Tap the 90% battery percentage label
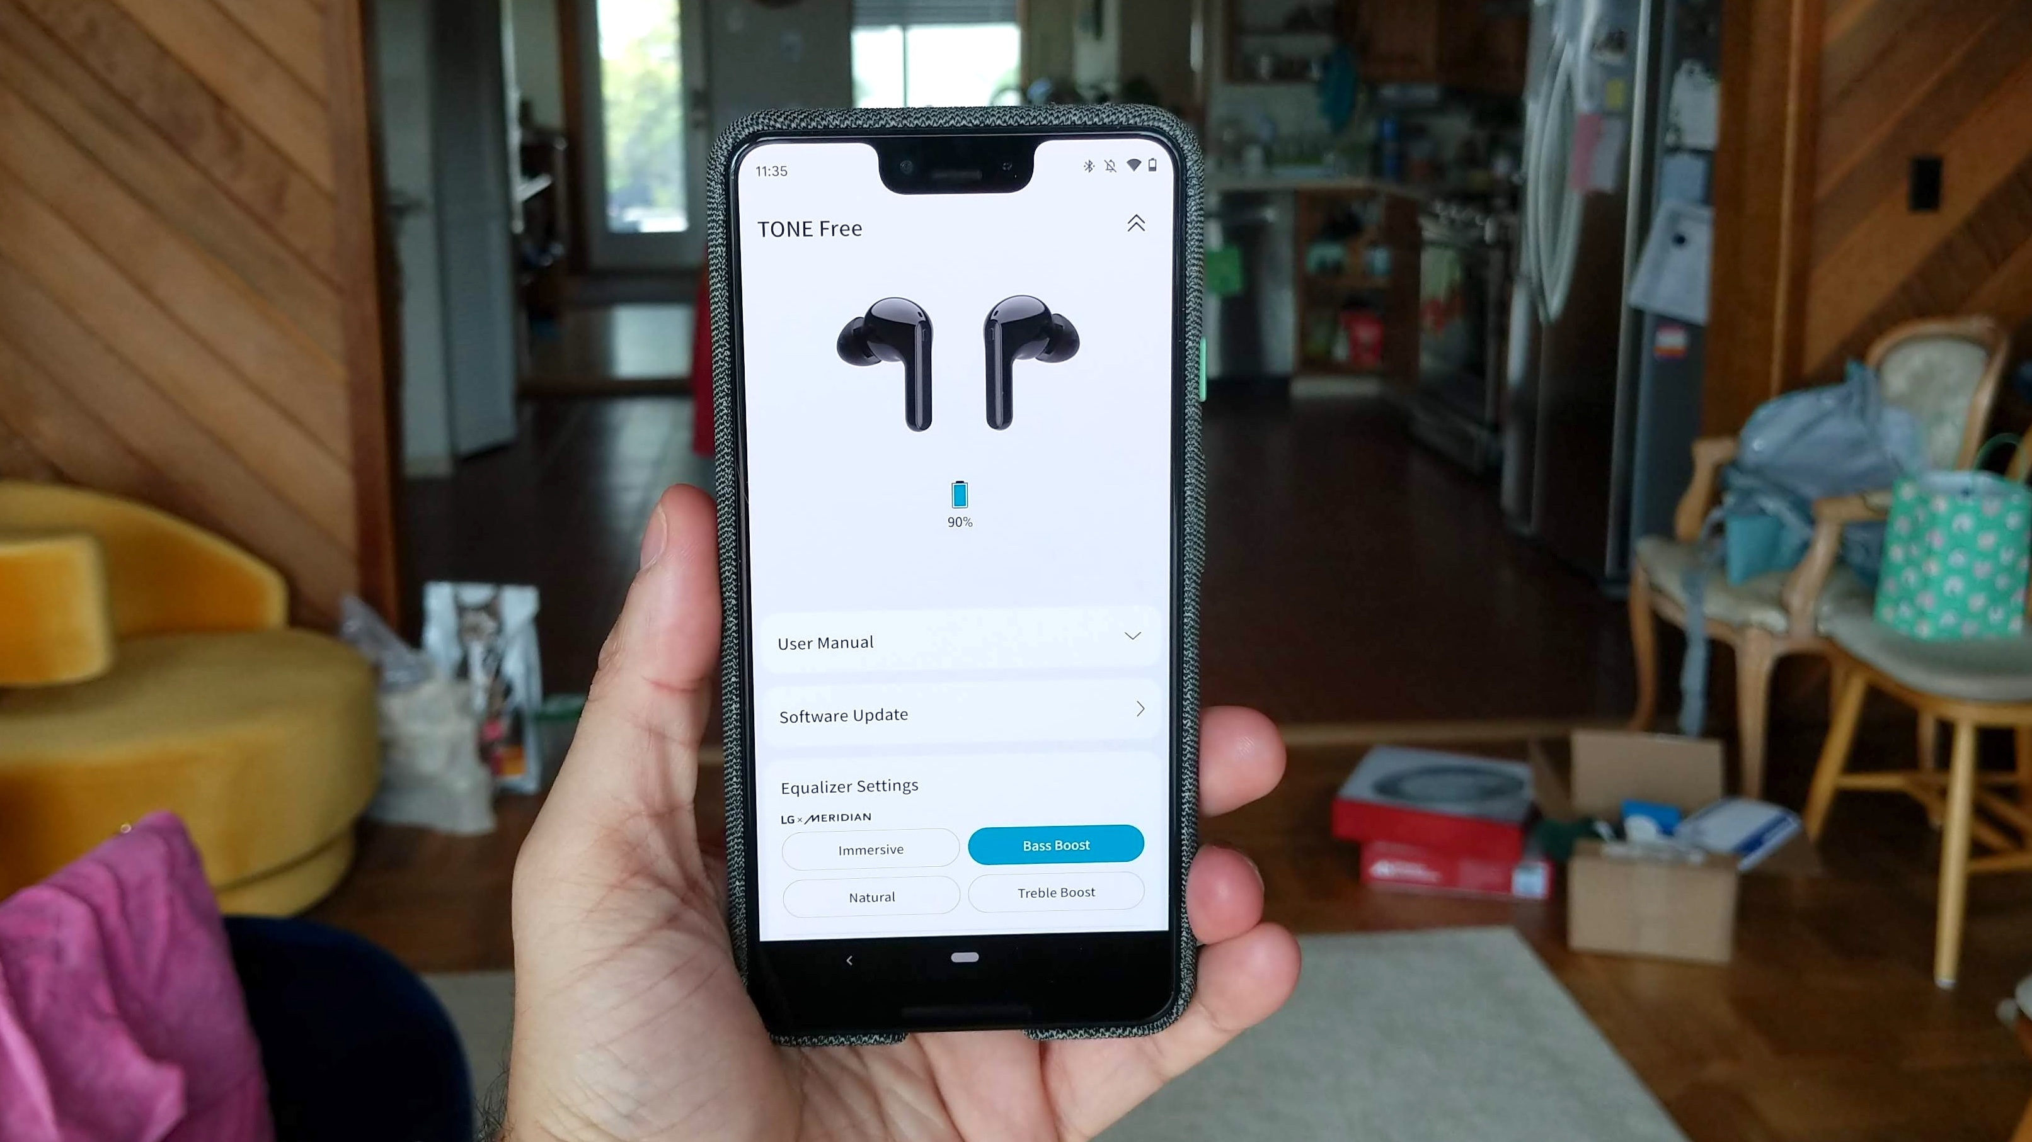 [960, 521]
